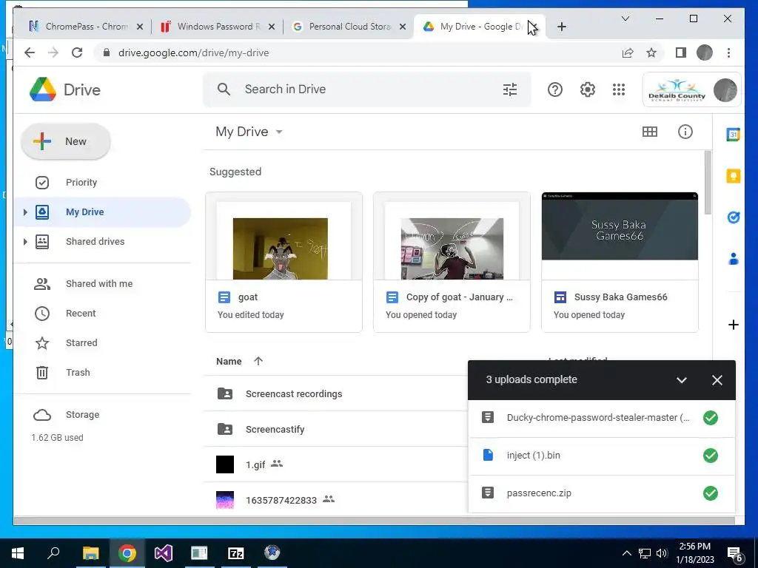
Task: Click uploaded passrecenc.zip entry
Action: point(602,493)
